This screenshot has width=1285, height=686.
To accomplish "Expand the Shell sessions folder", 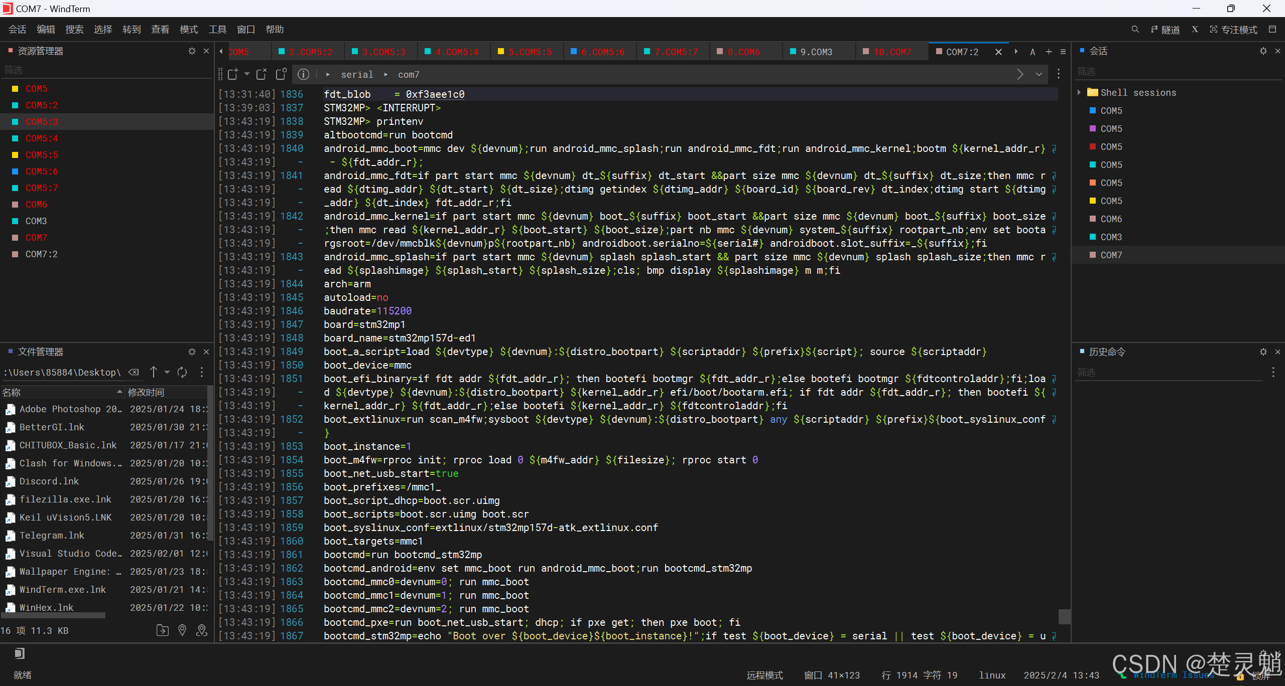I will (x=1079, y=92).
